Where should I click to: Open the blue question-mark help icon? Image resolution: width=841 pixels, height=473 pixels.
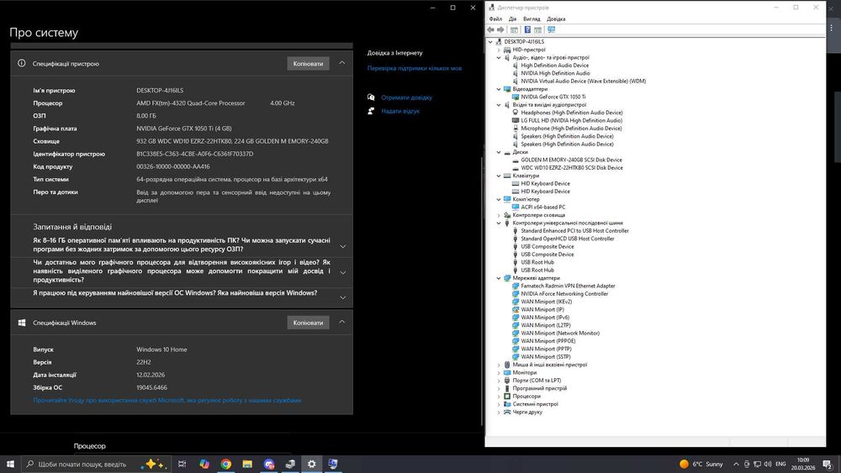point(527,30)
